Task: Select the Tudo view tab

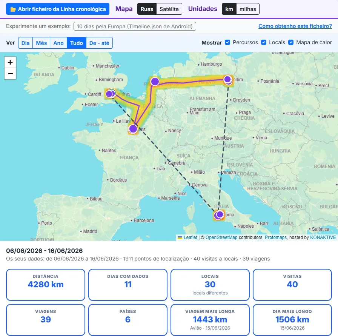Action: click(77, 43)
